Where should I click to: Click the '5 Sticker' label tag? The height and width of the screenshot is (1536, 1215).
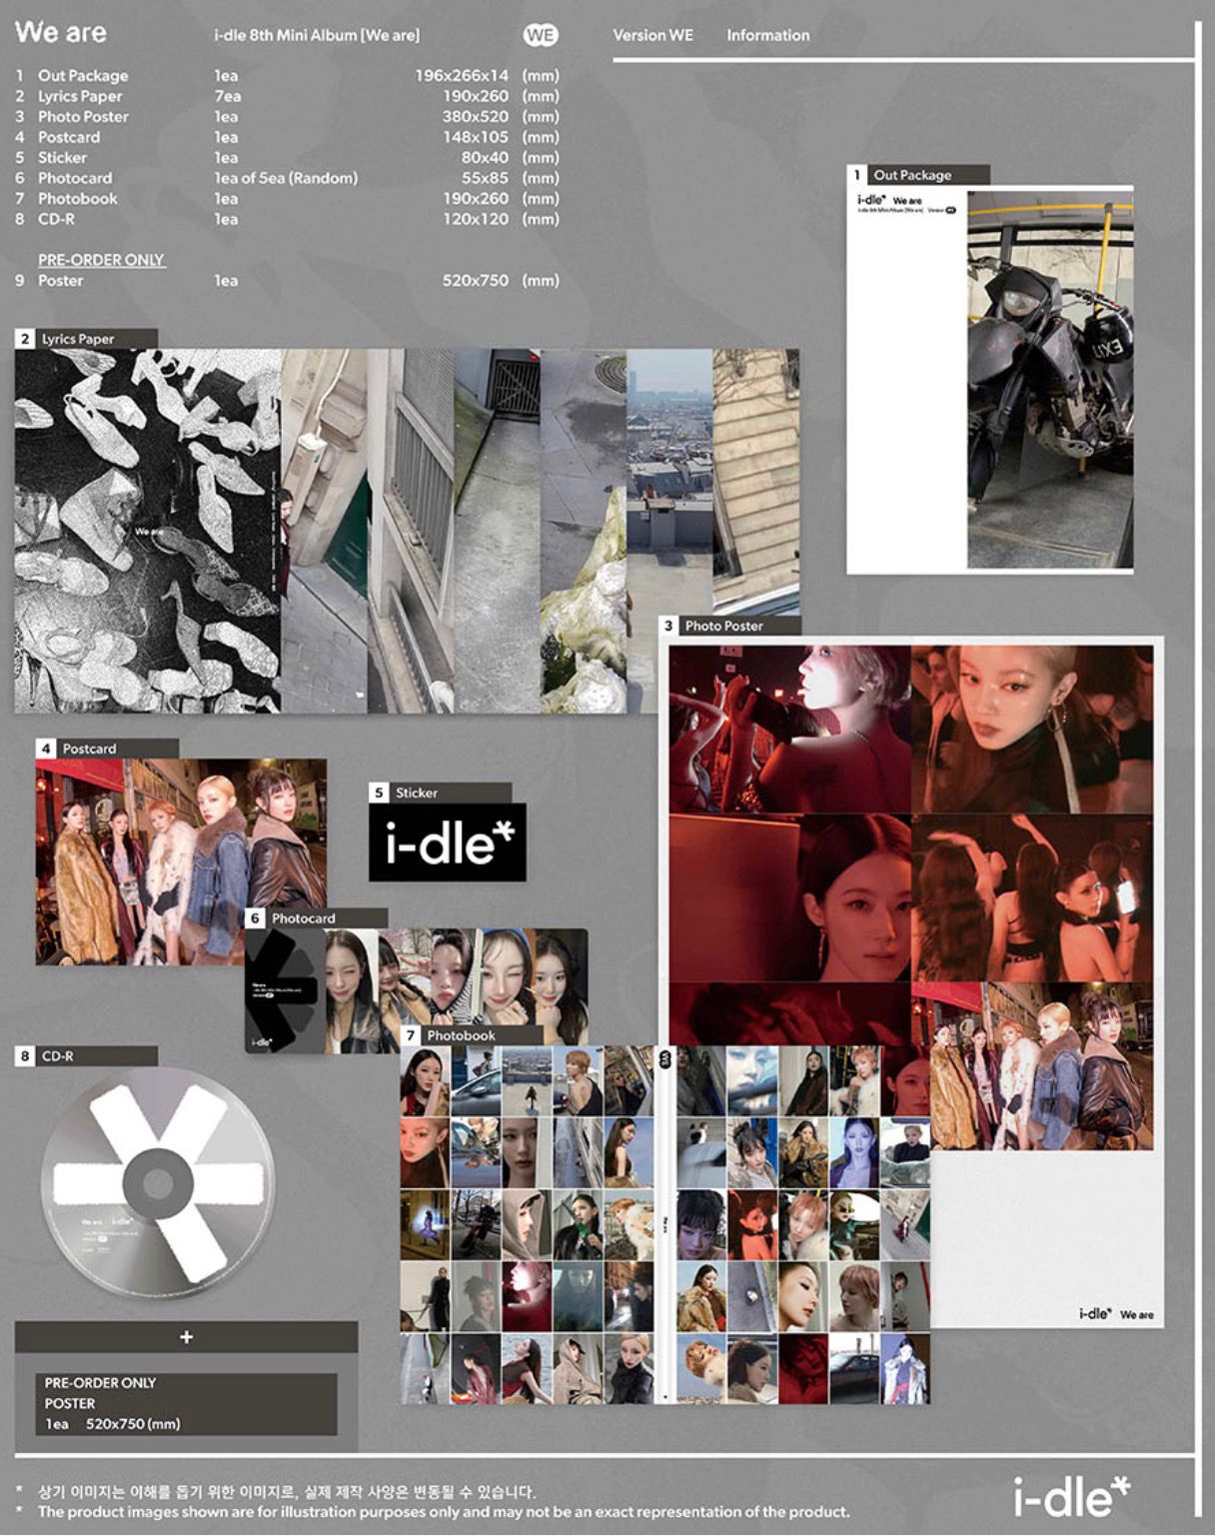[440, 792]
